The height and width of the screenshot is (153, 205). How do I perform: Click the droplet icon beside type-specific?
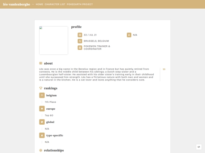click(42, 135)
